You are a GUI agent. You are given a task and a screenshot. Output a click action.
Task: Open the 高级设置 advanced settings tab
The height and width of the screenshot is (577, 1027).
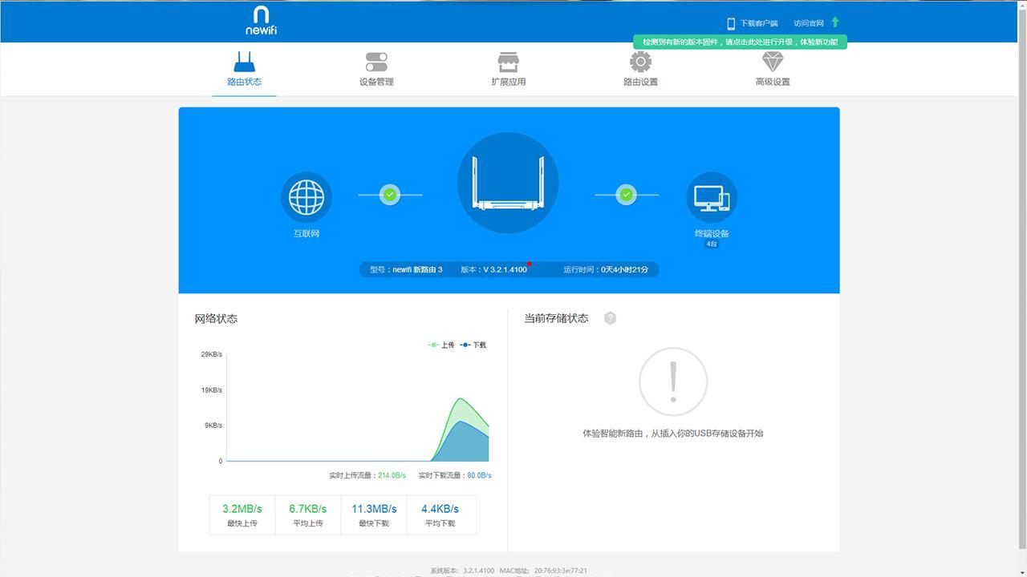(773, 70)
